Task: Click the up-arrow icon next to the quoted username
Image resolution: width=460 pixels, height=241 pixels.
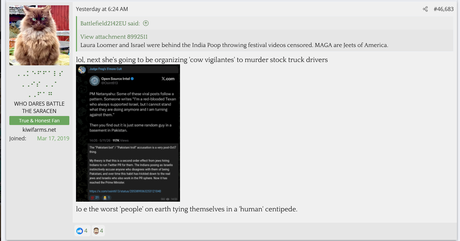Action: (146, 23)
